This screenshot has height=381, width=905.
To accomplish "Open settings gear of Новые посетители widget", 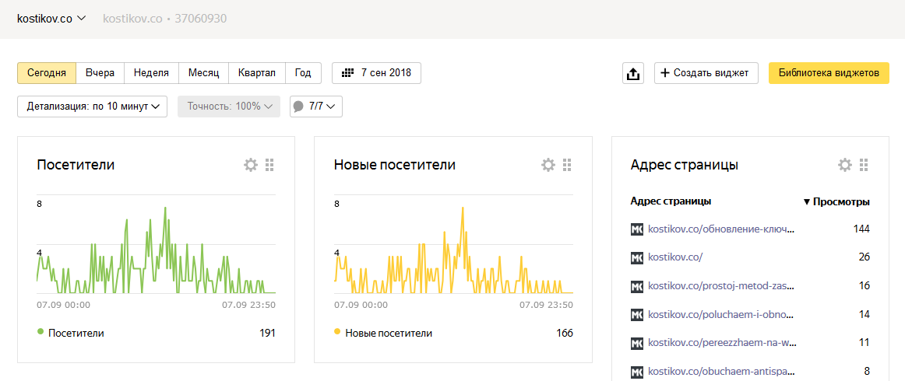I will click(548, 165).
